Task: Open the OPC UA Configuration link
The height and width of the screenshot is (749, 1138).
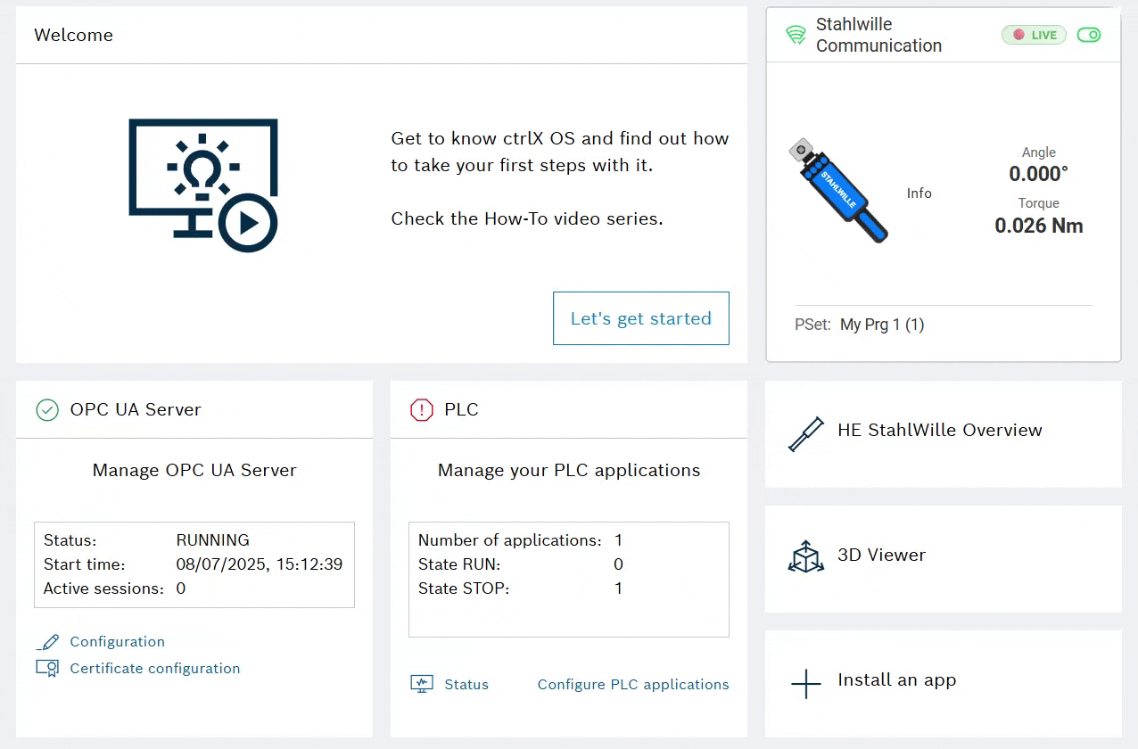Action: click(117, 642)
